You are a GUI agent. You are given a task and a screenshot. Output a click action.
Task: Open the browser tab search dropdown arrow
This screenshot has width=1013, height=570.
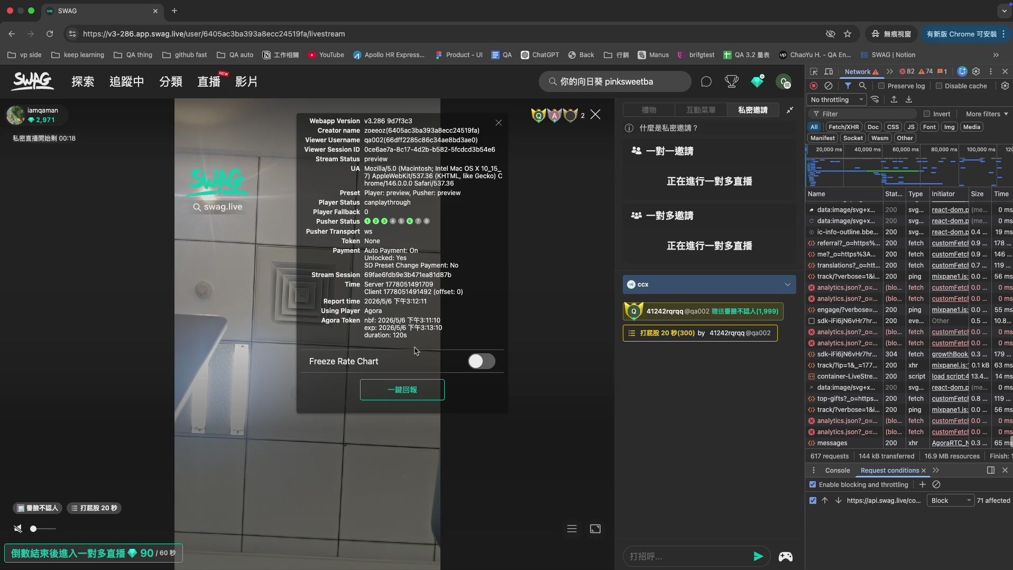(x=1004, y=11)
